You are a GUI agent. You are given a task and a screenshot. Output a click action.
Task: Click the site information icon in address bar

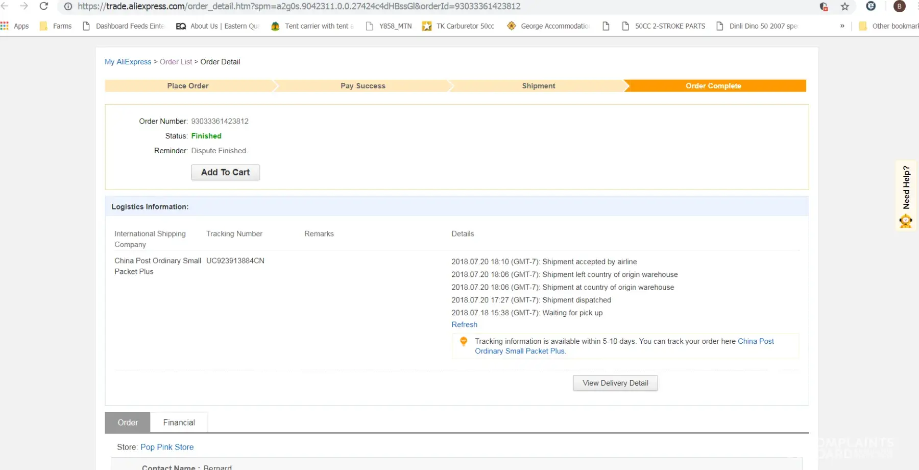click(x=68, y=7)
